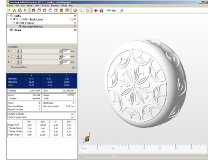Screen dimensions: 214x160
Task: Collapse the Part Analysis tree node
Action: pyautogui.click(x=14, y=23)
